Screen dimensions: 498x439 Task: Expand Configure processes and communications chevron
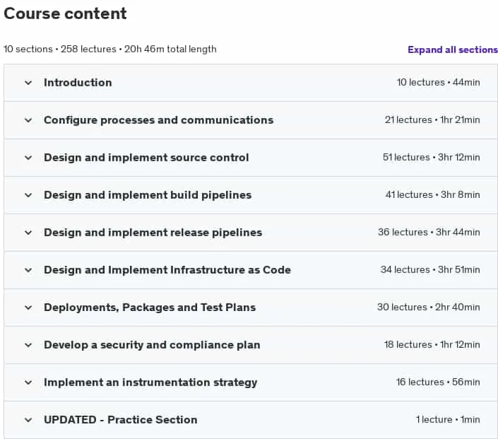[28, 120]
